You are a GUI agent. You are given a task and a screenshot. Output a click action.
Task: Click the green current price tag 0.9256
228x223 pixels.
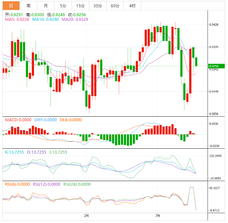click(x=216, y=66)
